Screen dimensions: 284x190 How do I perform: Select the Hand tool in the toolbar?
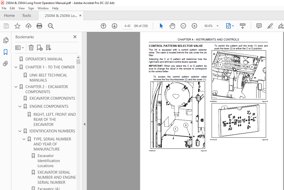[x=172, y=26]
